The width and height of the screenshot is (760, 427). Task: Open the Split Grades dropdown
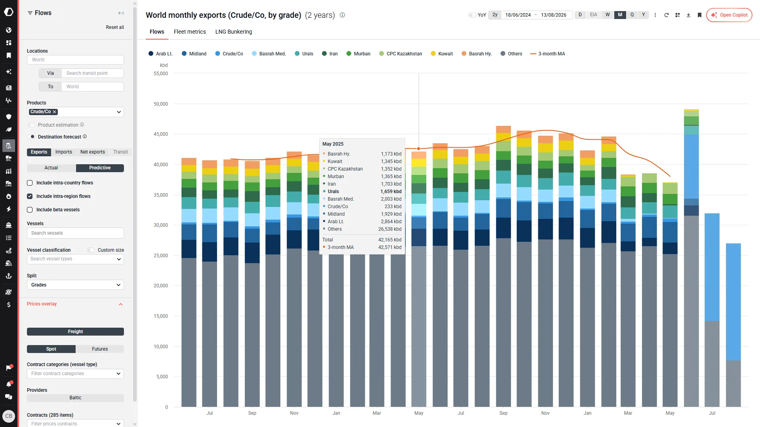(x=75, y=285)
